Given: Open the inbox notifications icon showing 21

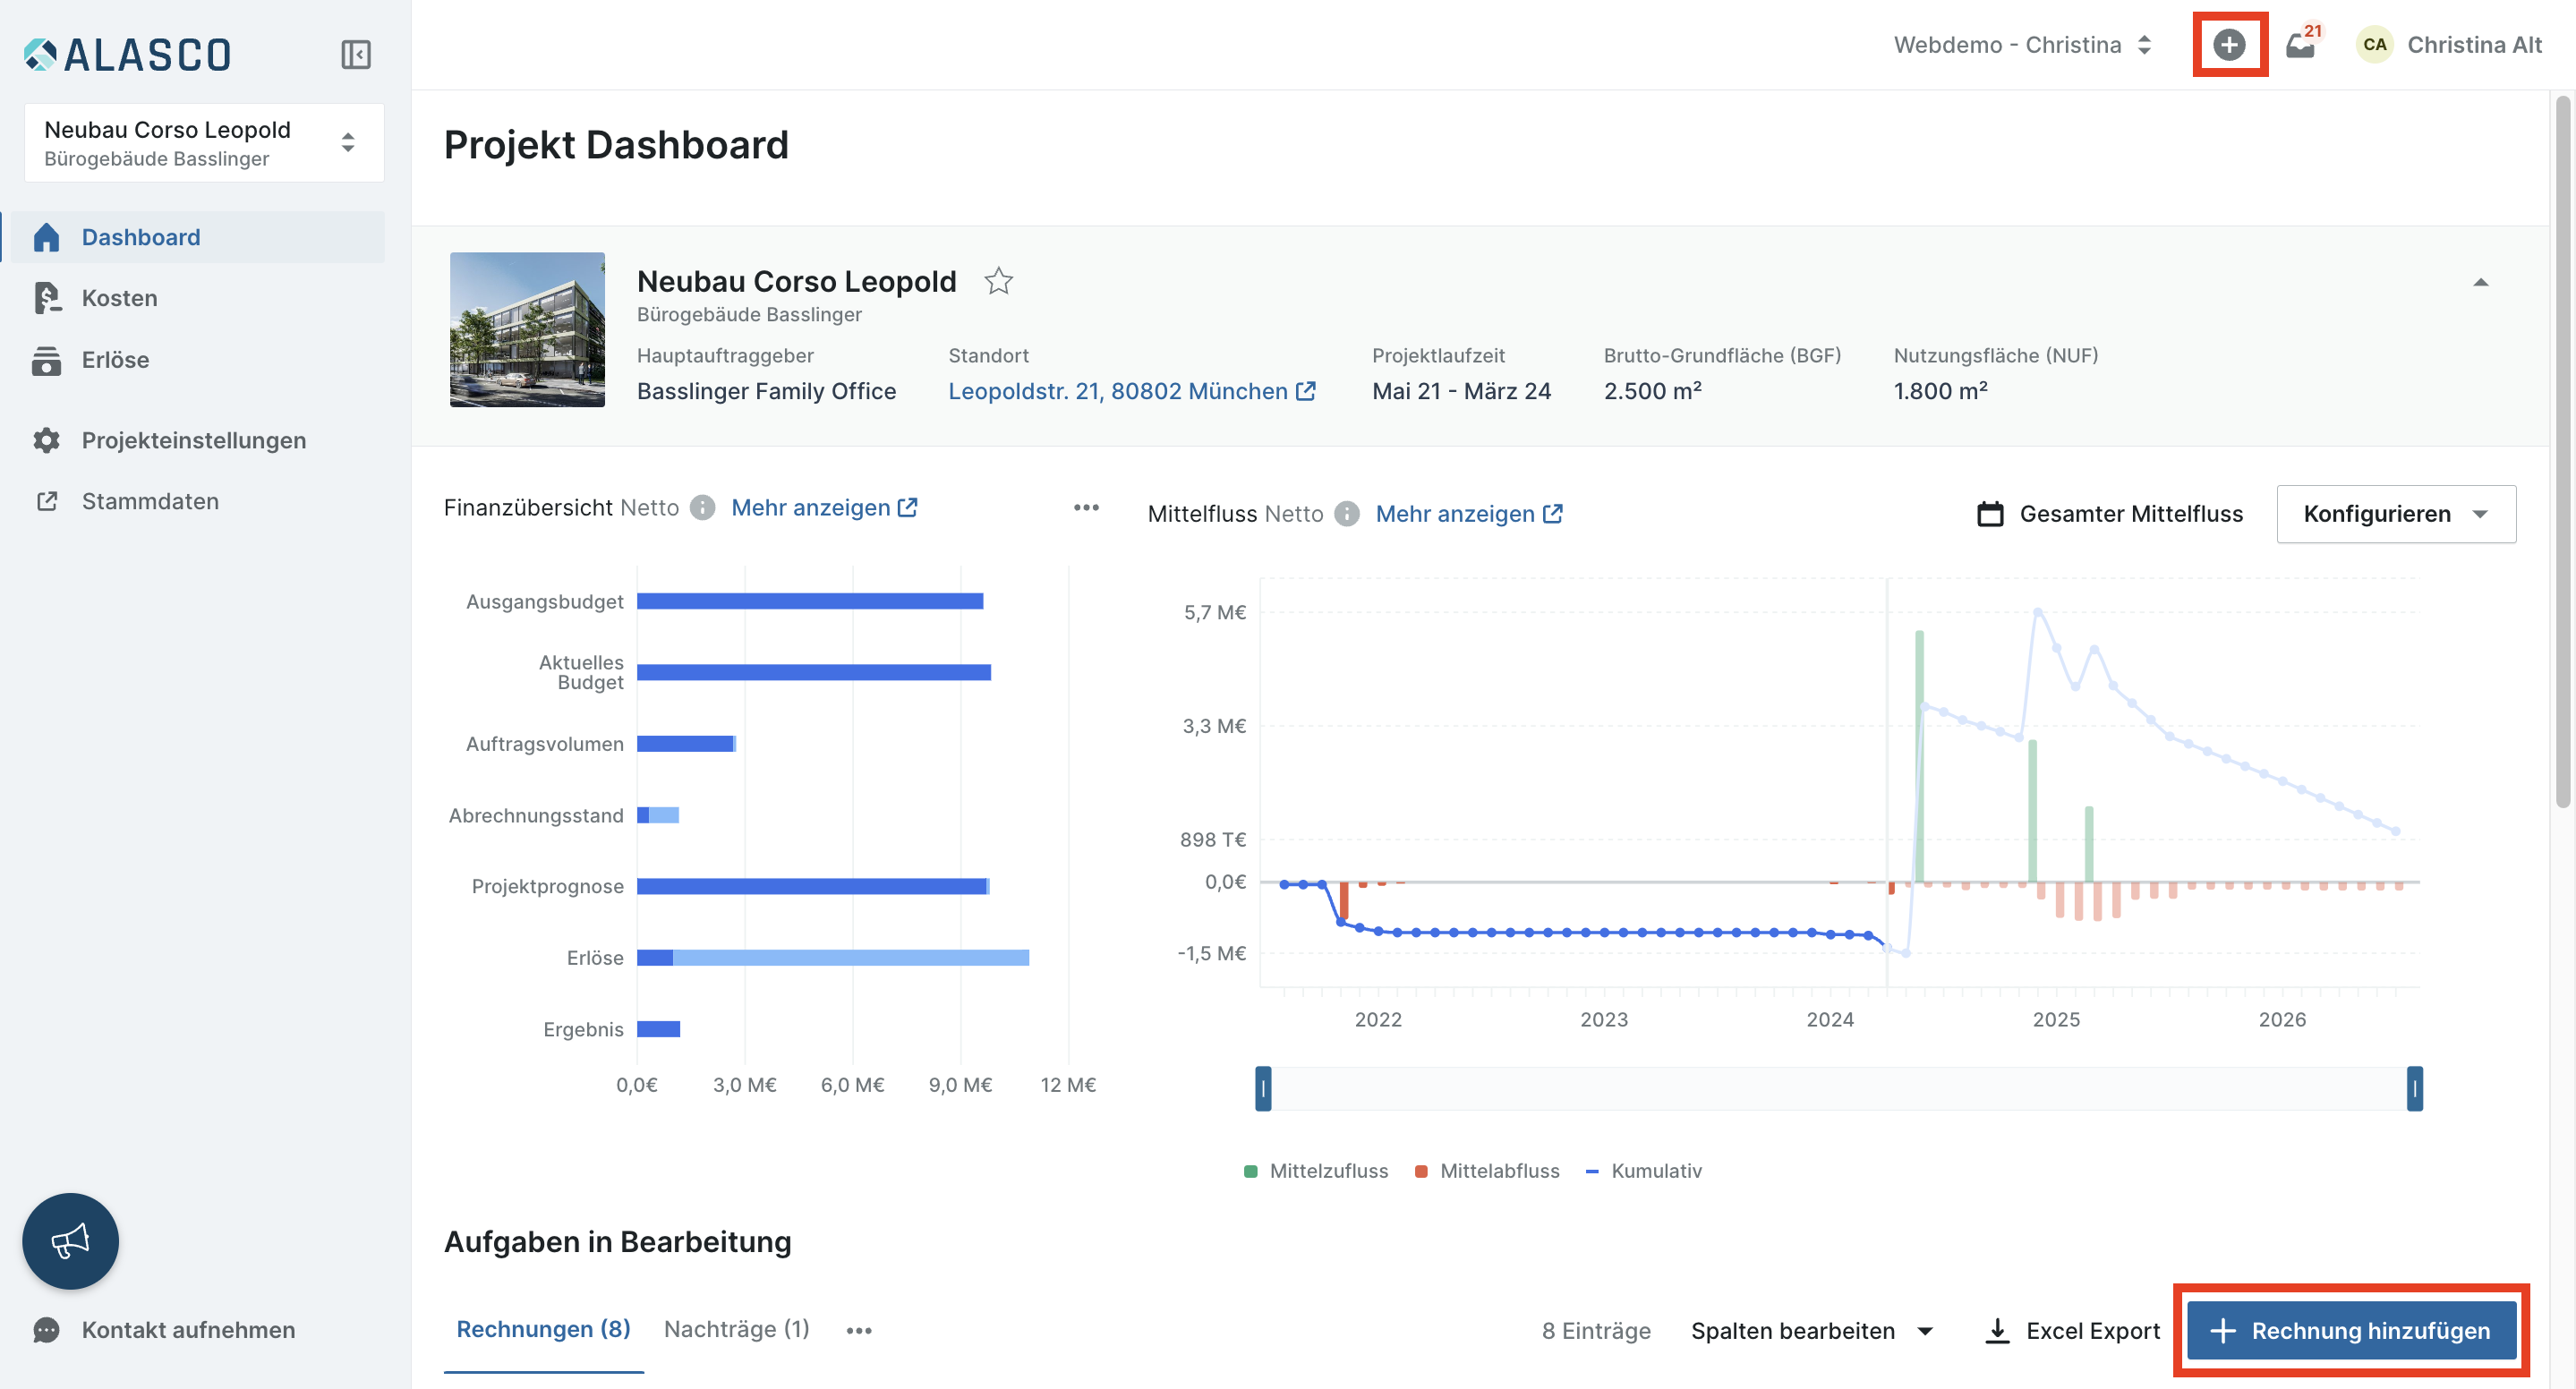Looking at the screenshot, I should point(2302,44).
